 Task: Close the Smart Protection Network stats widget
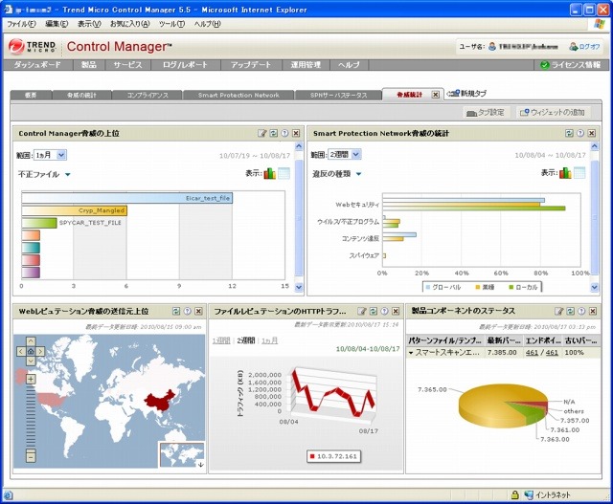(592, 134)
